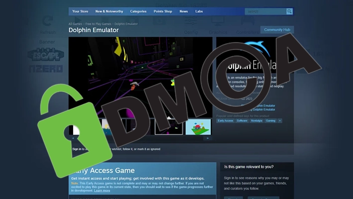Go to the Points Shop
The image size is (353, 199).
click(163, 11)
